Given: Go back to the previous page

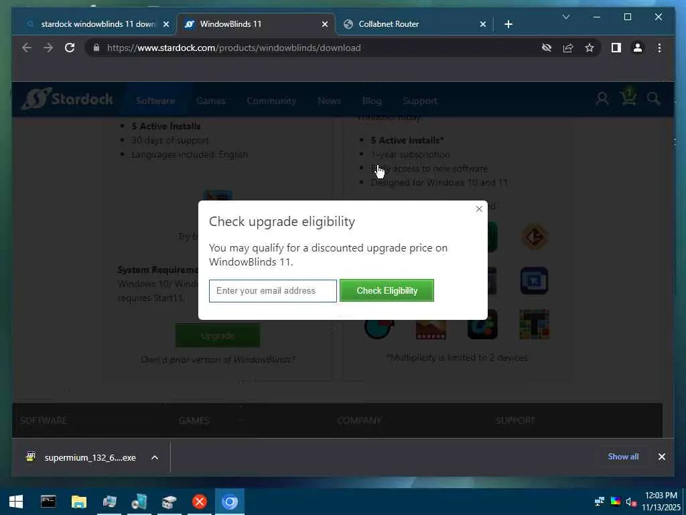Looking at the screenshot, I should click(27, 48).
